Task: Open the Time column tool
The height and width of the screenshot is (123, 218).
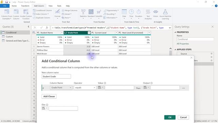Action: pos(131,14)
